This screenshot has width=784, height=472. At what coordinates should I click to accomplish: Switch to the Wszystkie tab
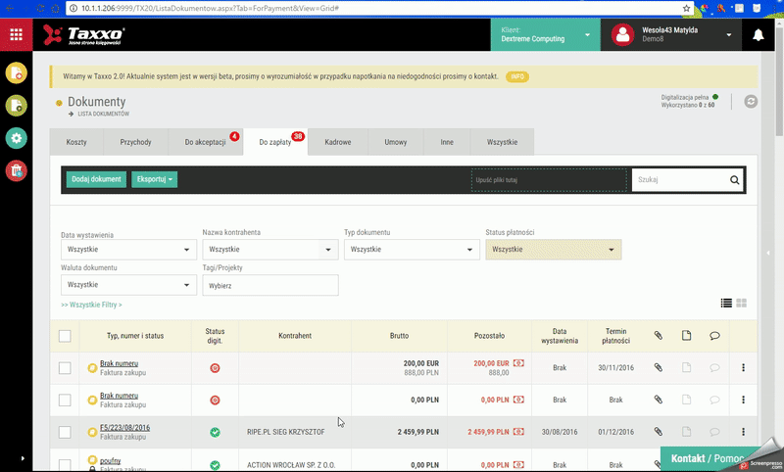[502, 142]
